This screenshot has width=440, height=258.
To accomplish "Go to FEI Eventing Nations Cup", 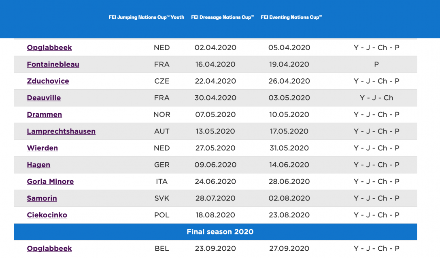I will pyautogui.click(x=291, y=17).
